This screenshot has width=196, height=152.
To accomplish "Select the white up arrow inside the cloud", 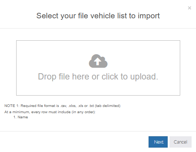I will click(x=97, y=62).
